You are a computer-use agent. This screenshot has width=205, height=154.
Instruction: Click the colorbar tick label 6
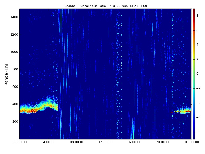(x=197, y=30)
